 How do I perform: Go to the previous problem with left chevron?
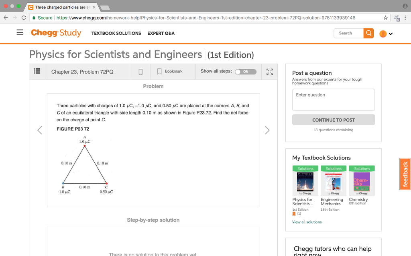point(39,130)
